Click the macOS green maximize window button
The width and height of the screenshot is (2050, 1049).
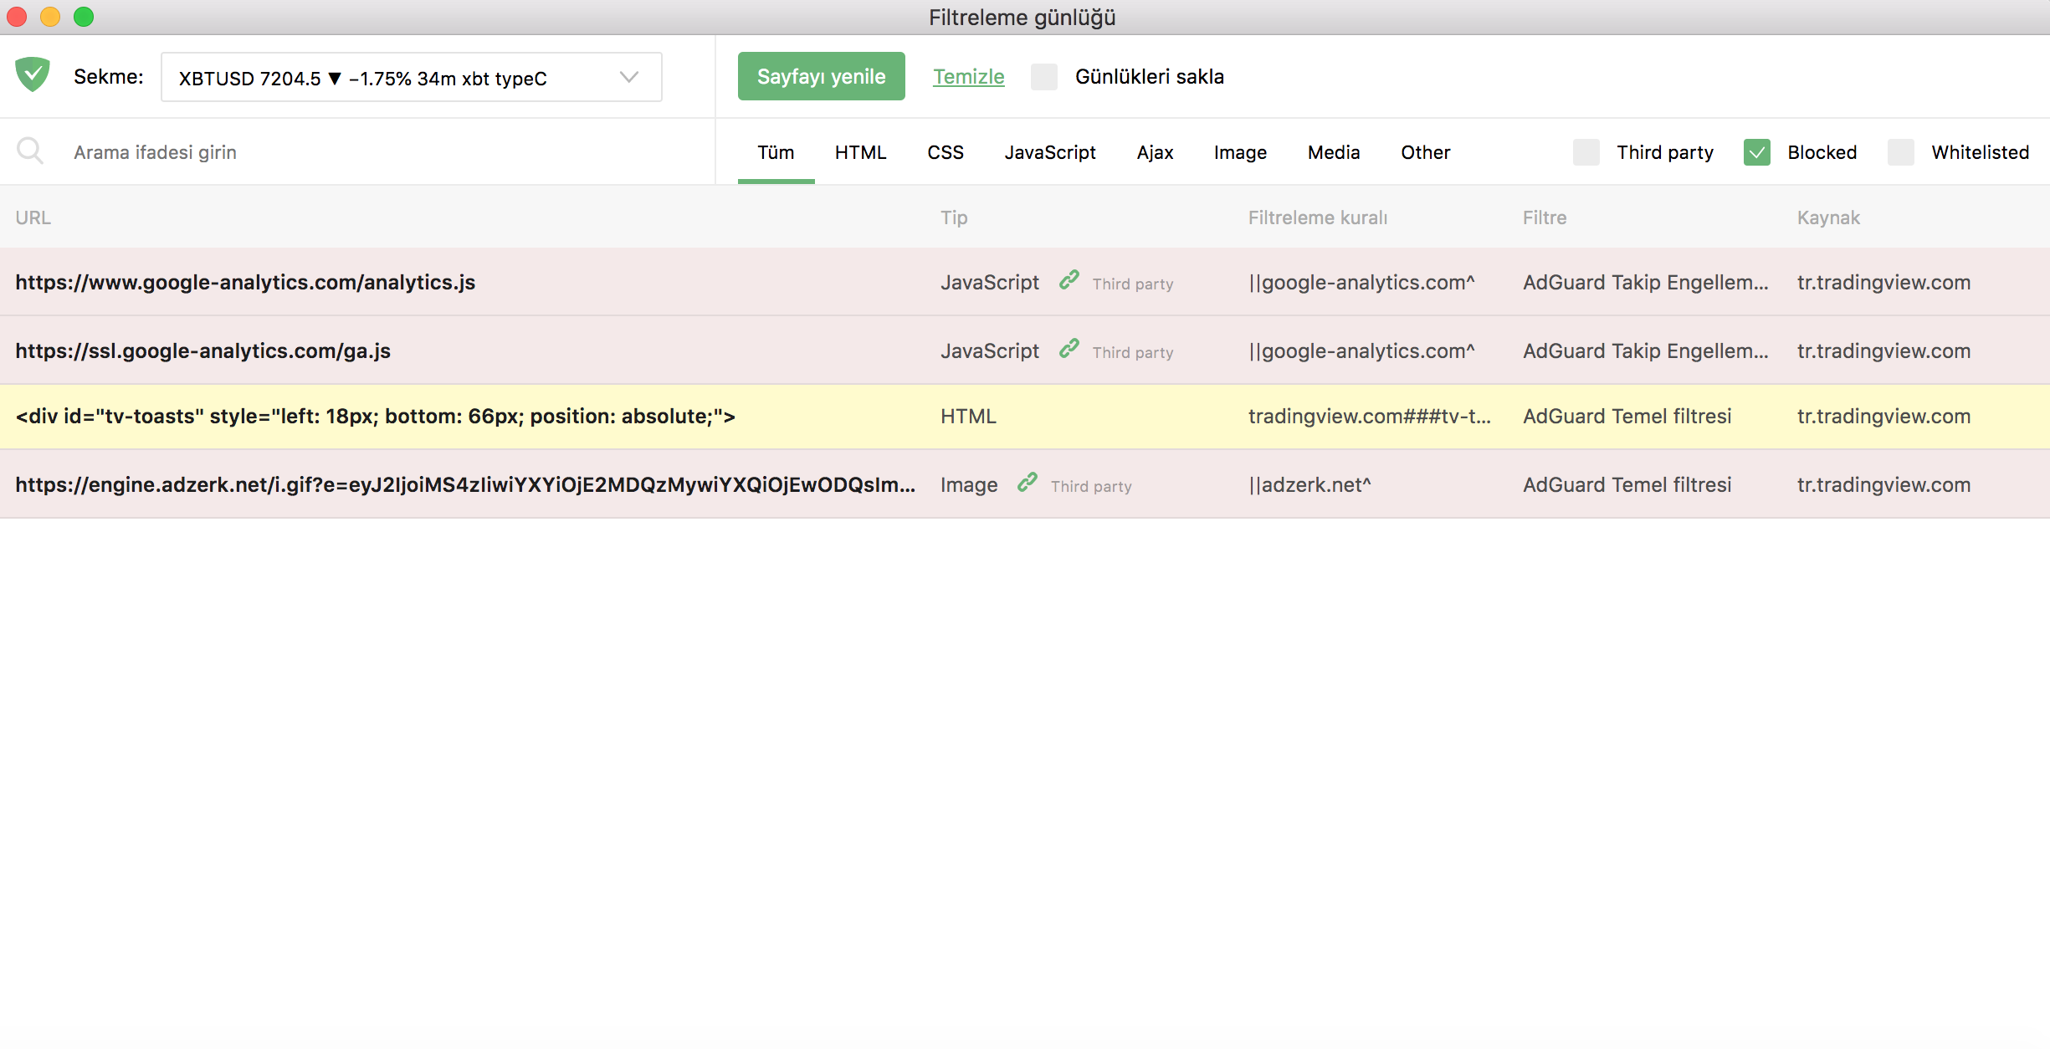tap(84, 17)
